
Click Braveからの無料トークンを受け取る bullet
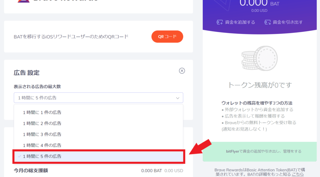pos(259,123)
